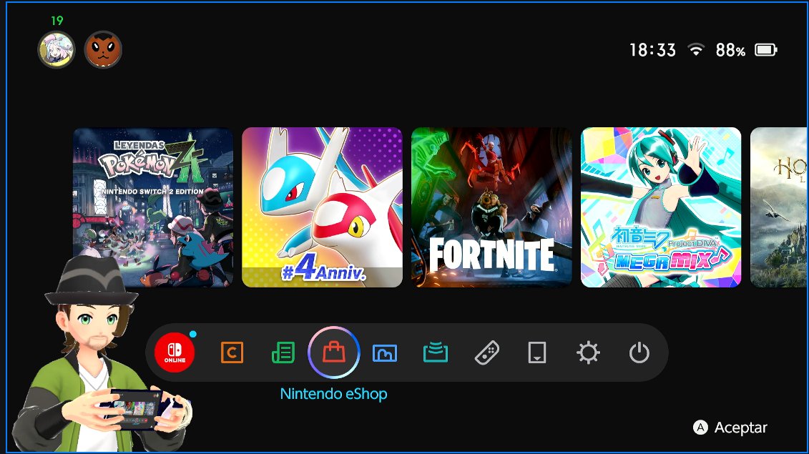Check the Wi-Fi signal icon
809x454 pixels.
(x=696, y=49)
